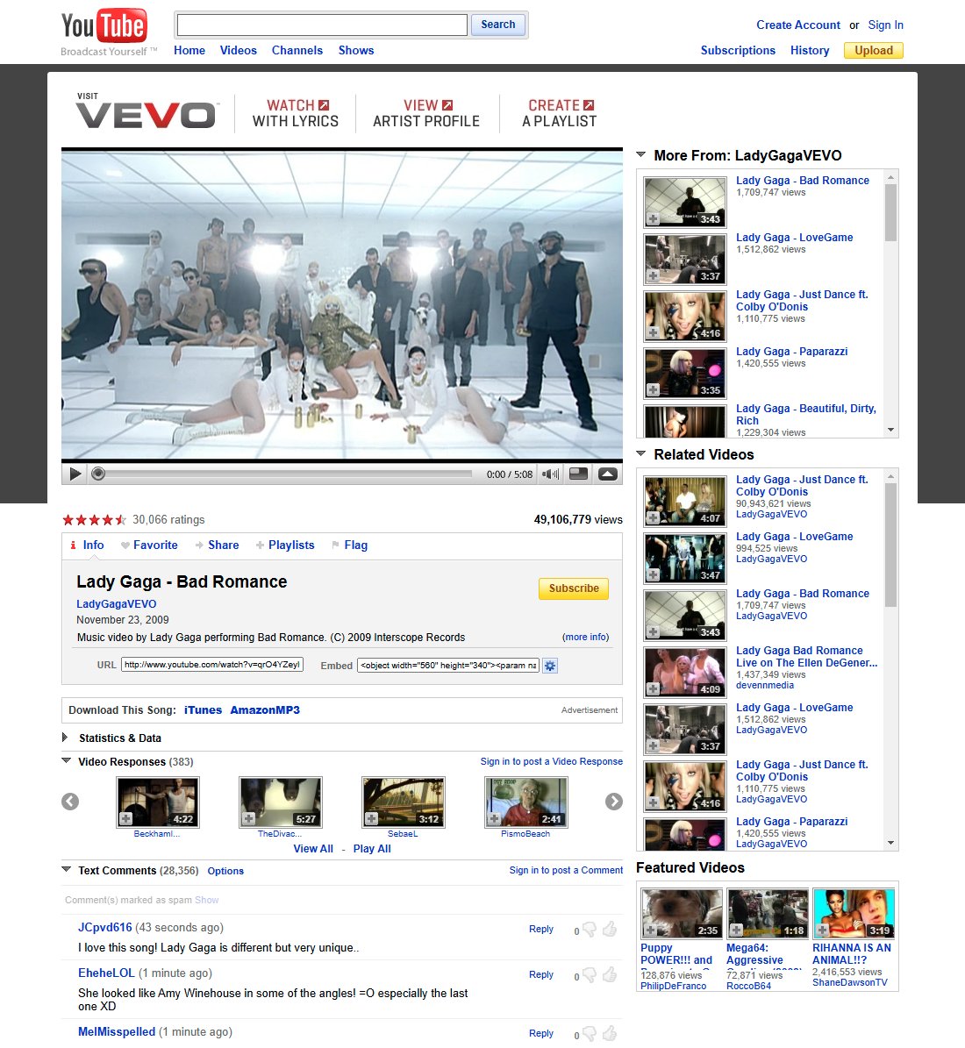Go to Channels menu
The height and width of the screenshot is (1048, 965).
pyautogui.click(x=297, y=50)
